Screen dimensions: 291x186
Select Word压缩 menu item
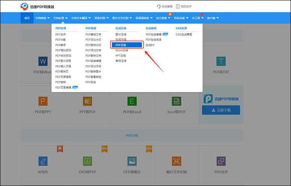coord(122,50)
